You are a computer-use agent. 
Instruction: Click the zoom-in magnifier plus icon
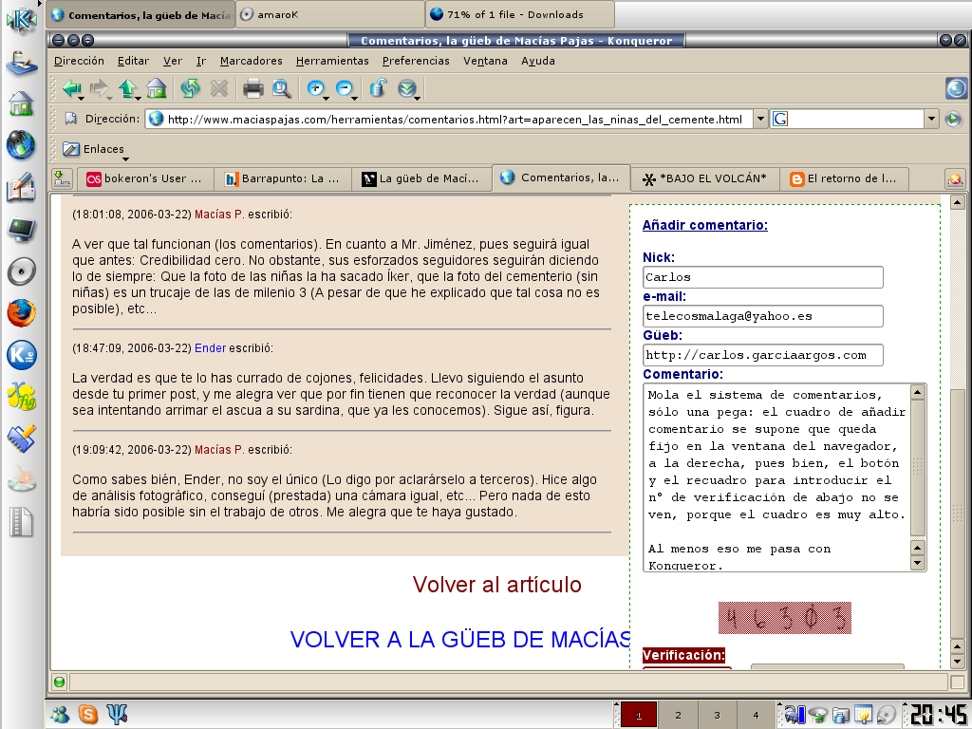pos(315,89)
